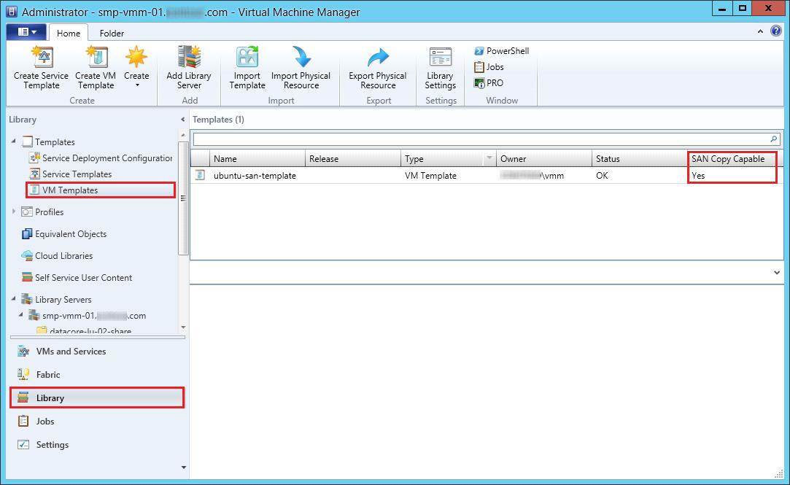
Task: Open the Fabric workspace
Action: pyautogui.click(x=48, y=375)
